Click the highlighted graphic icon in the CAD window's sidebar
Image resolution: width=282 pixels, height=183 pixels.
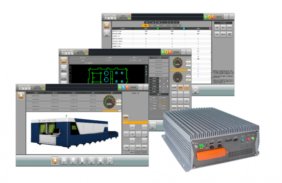64,60
